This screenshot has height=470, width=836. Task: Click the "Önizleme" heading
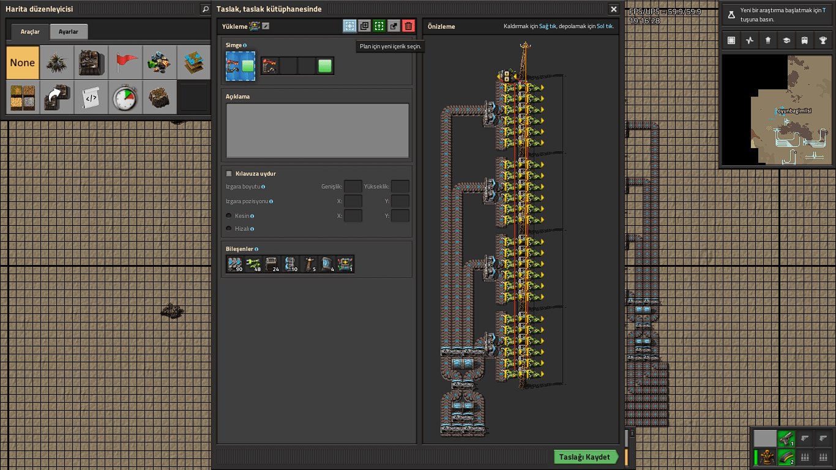coord(441,26)
